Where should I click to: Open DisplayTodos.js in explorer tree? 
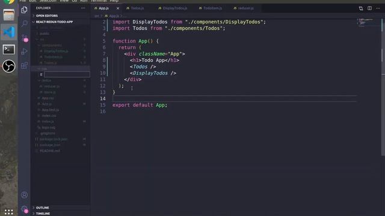tap(56, 51)
